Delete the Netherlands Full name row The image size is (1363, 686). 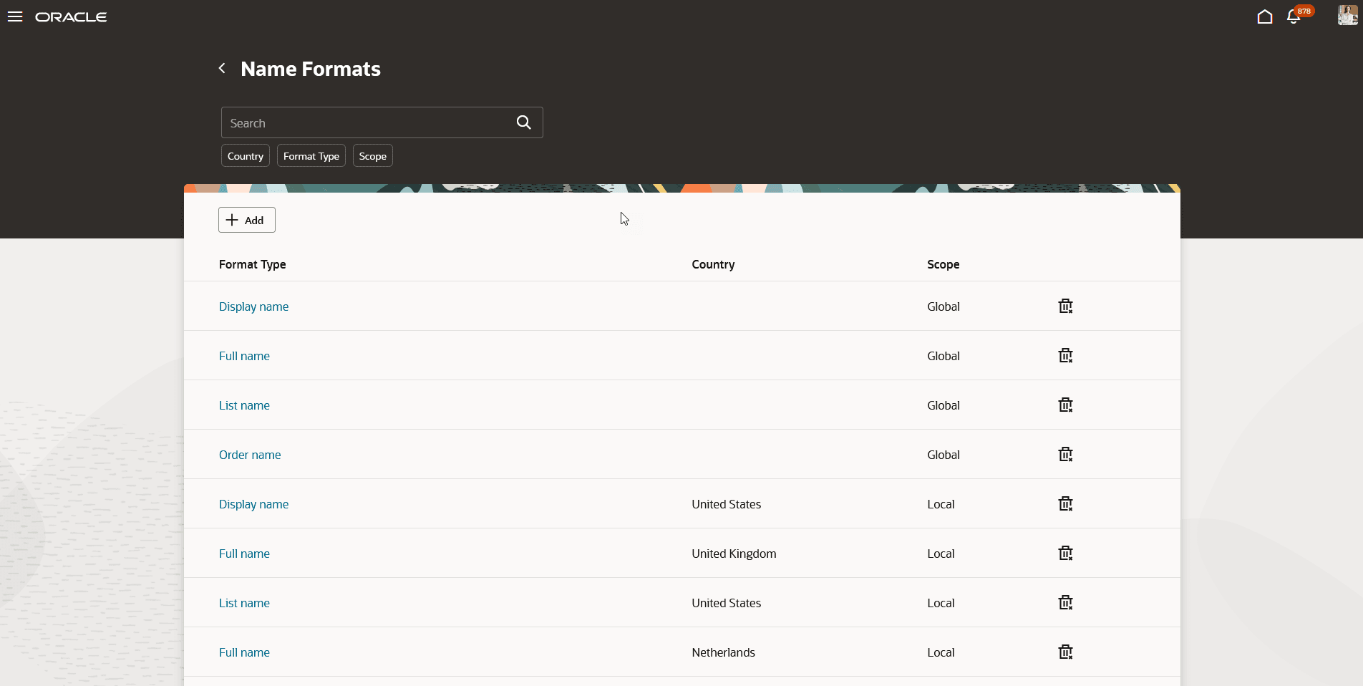[x=1066, y=652]
